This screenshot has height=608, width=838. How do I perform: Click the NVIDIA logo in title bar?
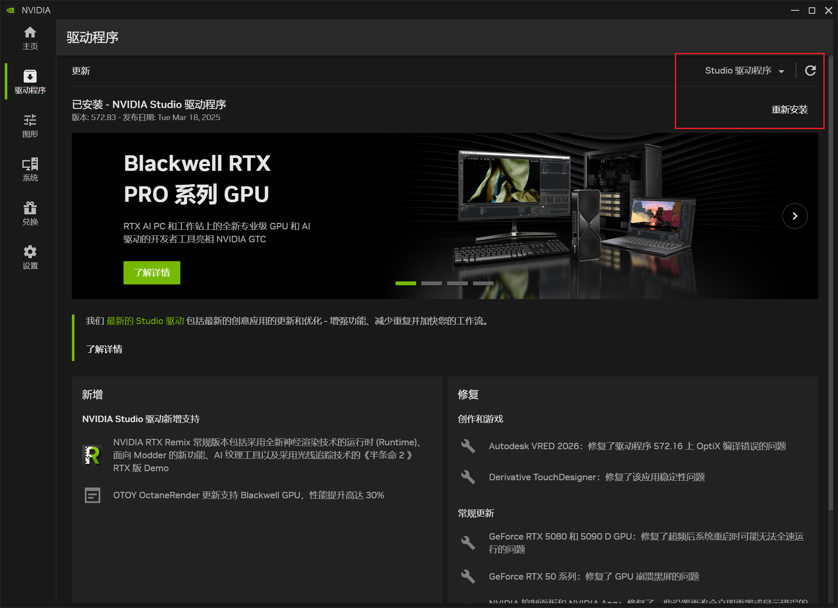[11, 10]
